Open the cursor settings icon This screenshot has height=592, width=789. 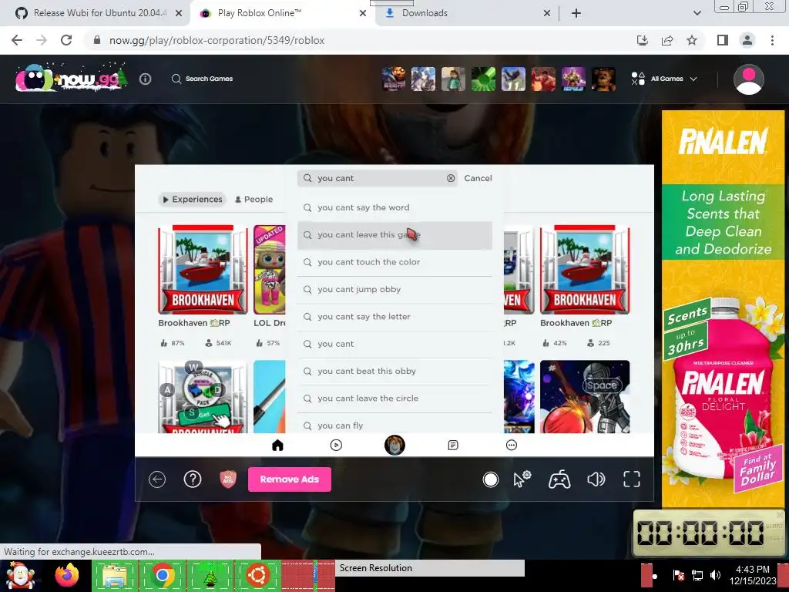point(522,479)
